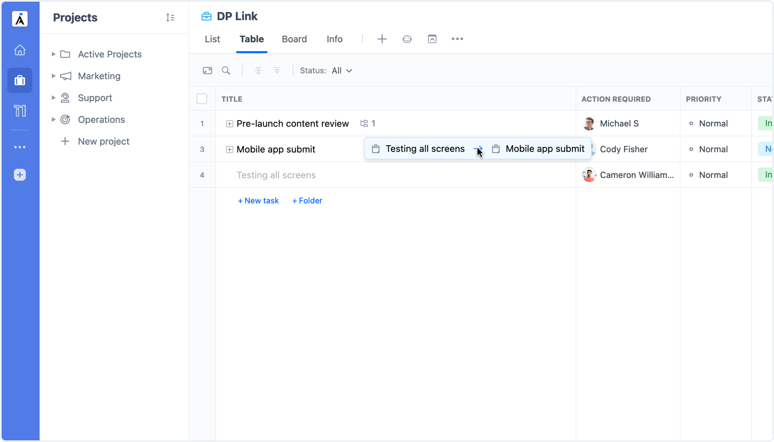Select Active Projects folder in tree

click(110, 54)
